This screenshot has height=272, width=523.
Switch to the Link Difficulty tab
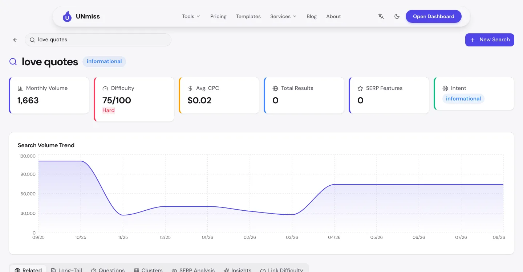coord(282,270)
